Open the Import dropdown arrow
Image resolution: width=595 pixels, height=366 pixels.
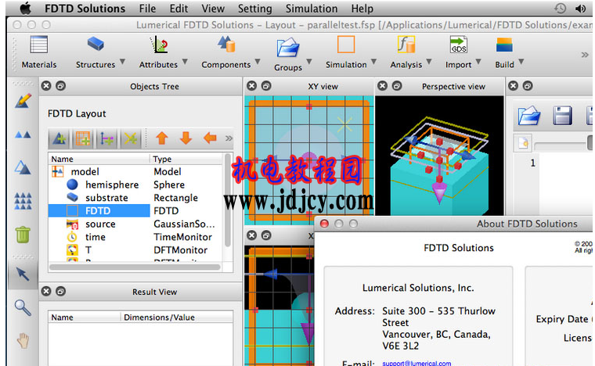[x=478, y=61]
